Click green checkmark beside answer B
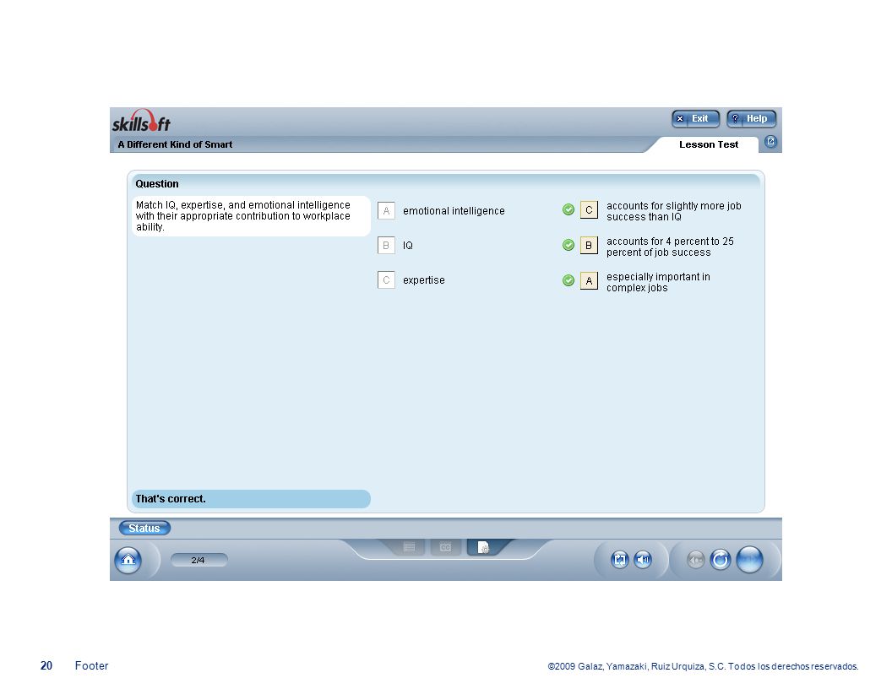 (x=568, y=245)
